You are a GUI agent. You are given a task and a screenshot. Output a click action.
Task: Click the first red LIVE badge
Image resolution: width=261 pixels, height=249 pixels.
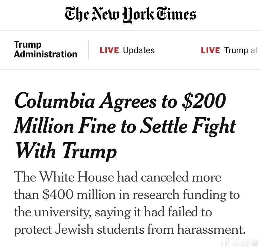109,50
